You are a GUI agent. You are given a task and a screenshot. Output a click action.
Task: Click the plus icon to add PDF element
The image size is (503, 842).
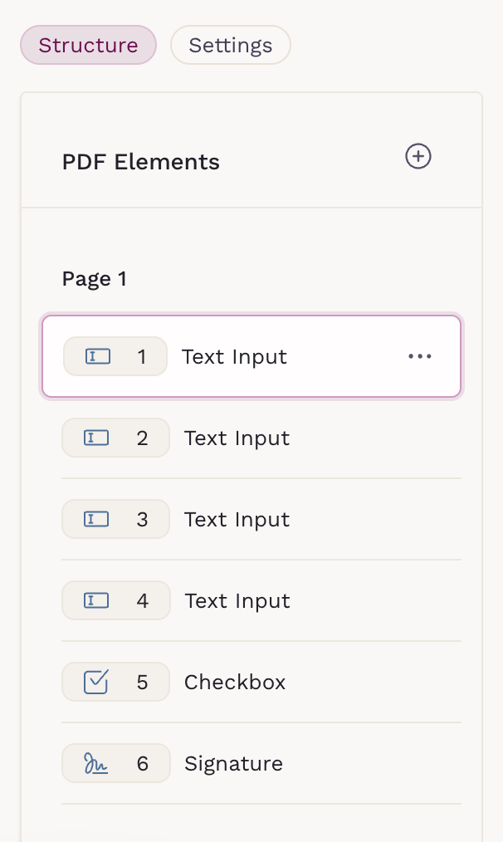[x=418, y=157]
